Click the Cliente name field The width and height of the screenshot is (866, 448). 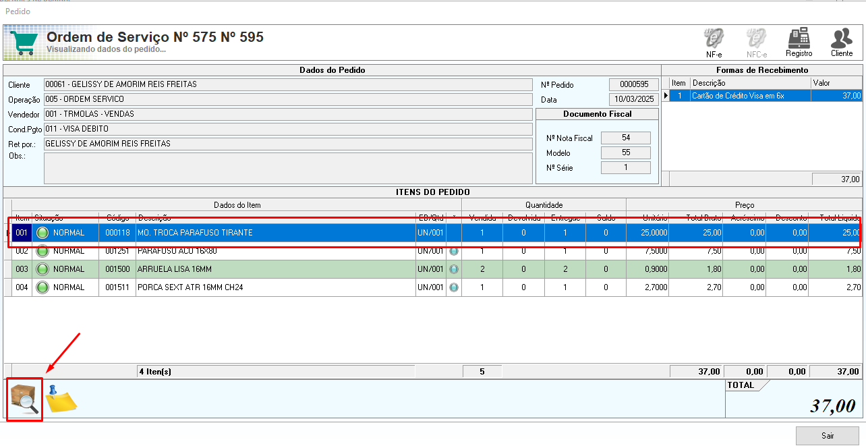(288, 84)
